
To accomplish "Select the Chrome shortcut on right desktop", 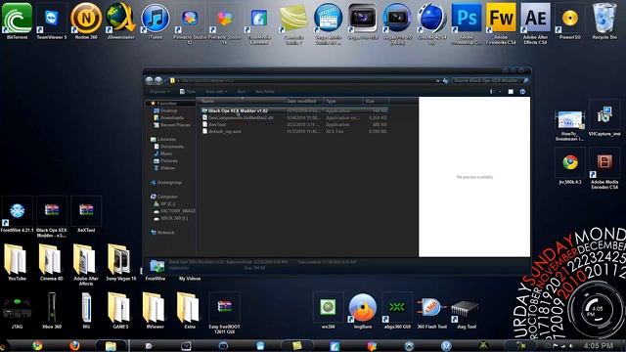I will [569, 166].
